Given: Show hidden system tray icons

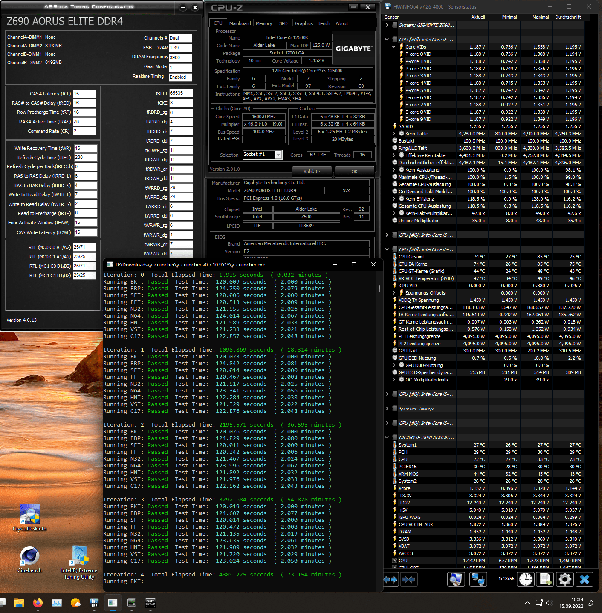Looking at the screenshot, I should coord(527,603).
